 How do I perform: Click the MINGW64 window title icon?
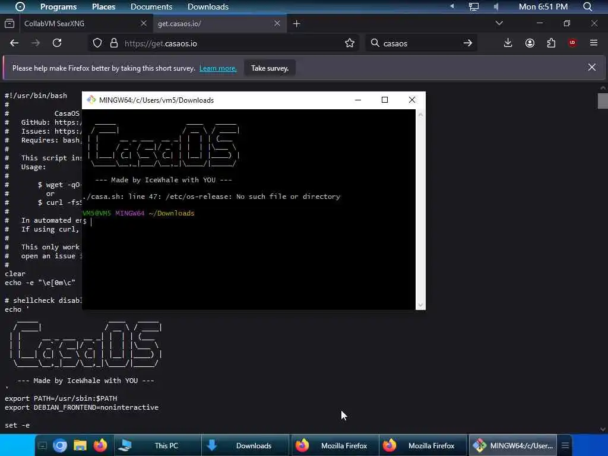click(x=91, y=100)
